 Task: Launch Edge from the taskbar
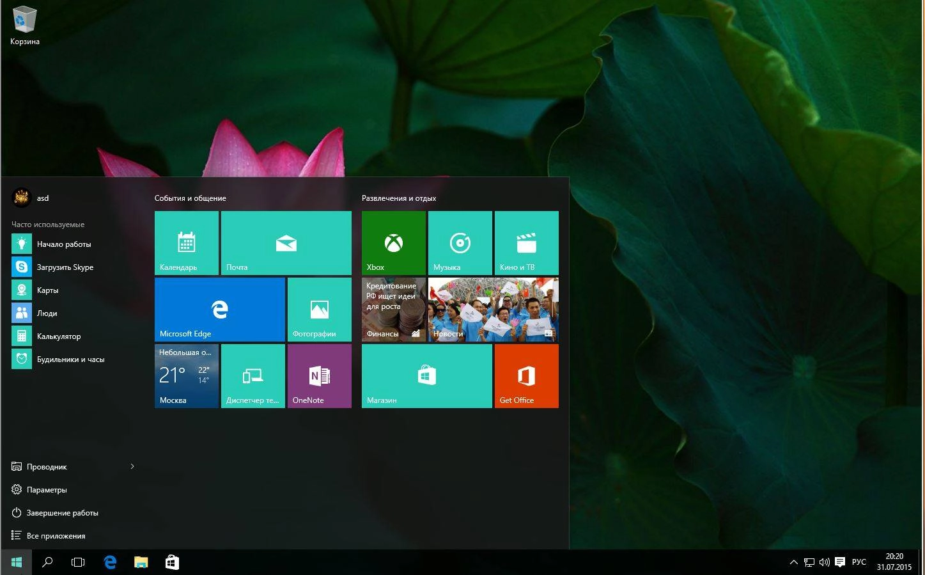click(x=110, y=562)
